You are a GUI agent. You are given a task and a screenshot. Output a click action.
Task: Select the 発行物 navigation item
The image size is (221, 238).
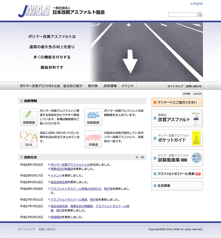coord(93,86)
